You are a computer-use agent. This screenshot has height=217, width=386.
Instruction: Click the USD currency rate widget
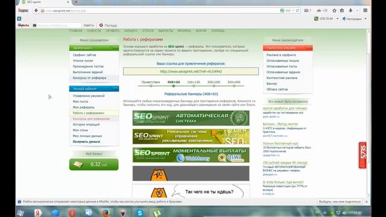pos(324,19)
